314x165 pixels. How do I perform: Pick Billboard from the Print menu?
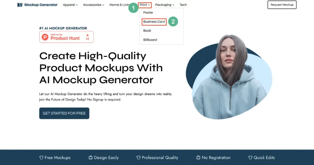(150, 40)
